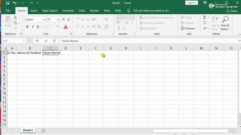Click the Wrap Text icon
The width and height of the screenshot is (241, 135).
106,19
